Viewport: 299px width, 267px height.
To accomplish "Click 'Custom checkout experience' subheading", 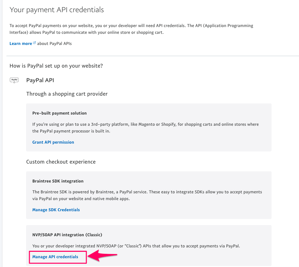I will pos(61,162).
